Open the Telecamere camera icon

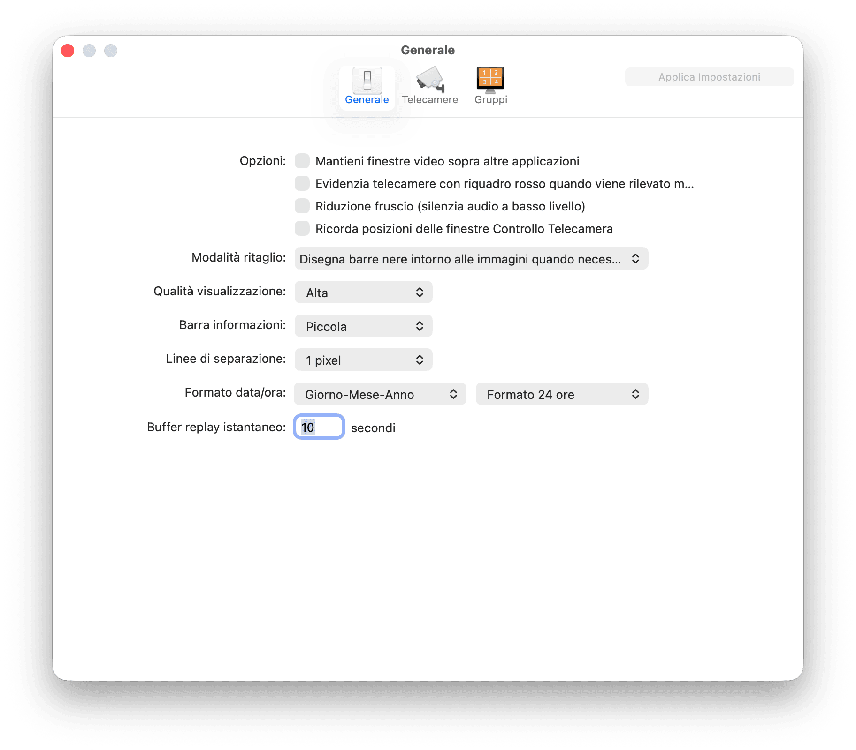tap(430, 80)
